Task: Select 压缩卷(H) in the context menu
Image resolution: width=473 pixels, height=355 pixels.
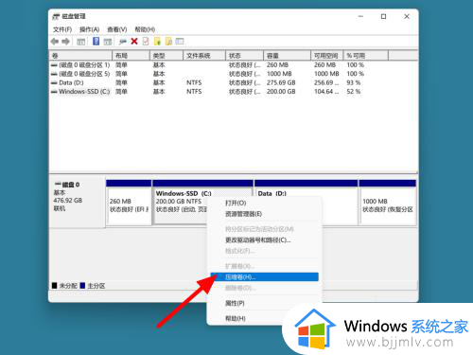Action: tap(264, 277)
